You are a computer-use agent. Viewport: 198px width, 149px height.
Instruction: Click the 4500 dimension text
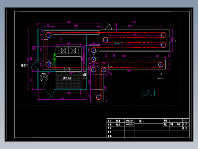click(76, 26)
